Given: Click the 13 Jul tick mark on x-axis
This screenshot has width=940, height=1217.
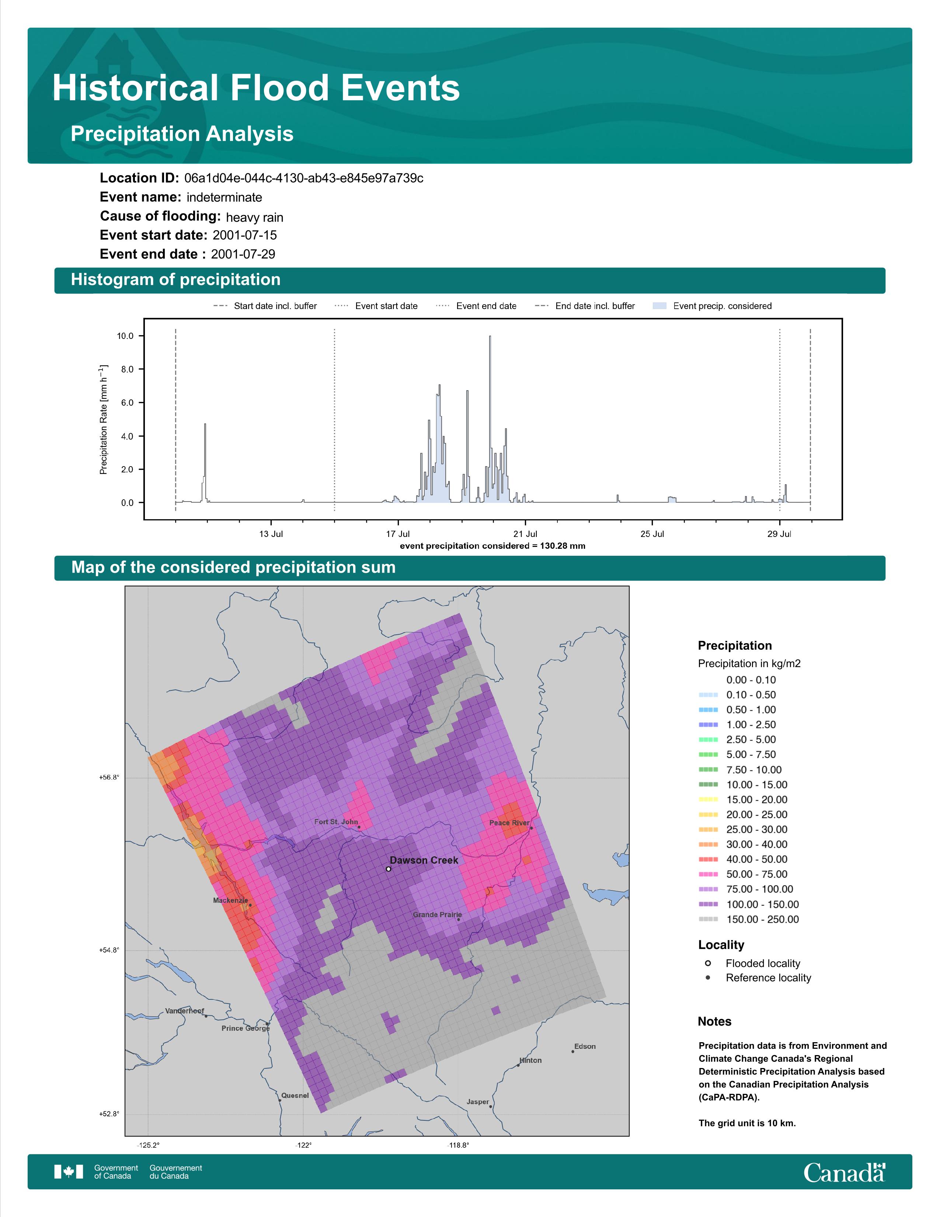Looking at the screenshot, I should click(x=271, y=522).
